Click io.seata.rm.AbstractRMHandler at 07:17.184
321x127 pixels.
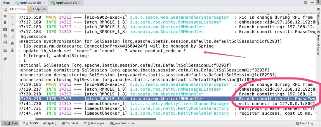click(167, 32)
